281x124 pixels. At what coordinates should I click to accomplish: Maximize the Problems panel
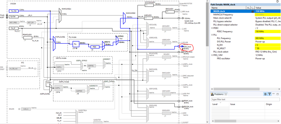pos(278,94)
